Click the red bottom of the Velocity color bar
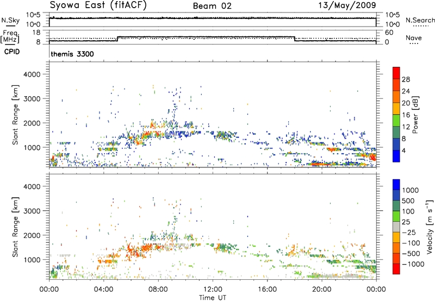435x301 pixels. (x=396, y=269)
